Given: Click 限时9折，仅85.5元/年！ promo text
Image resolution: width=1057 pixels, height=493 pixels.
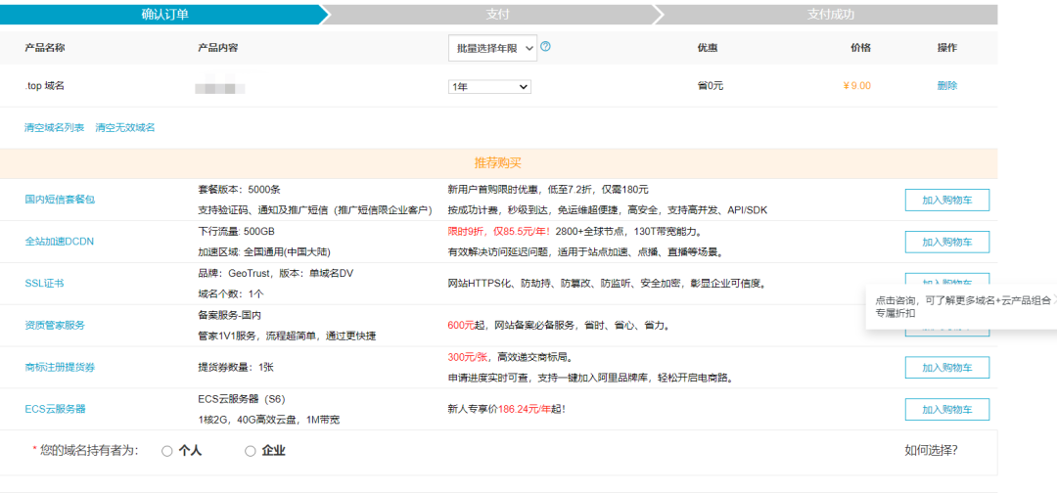Looking at the screenshot, I should (499, 231).
